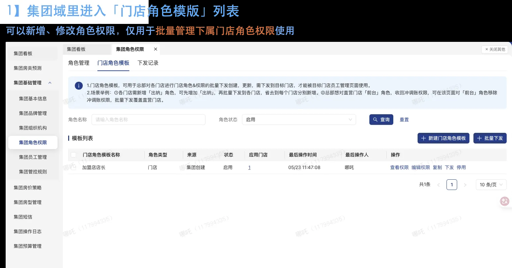Click the 共1条 total count text

tap(425, 184)
